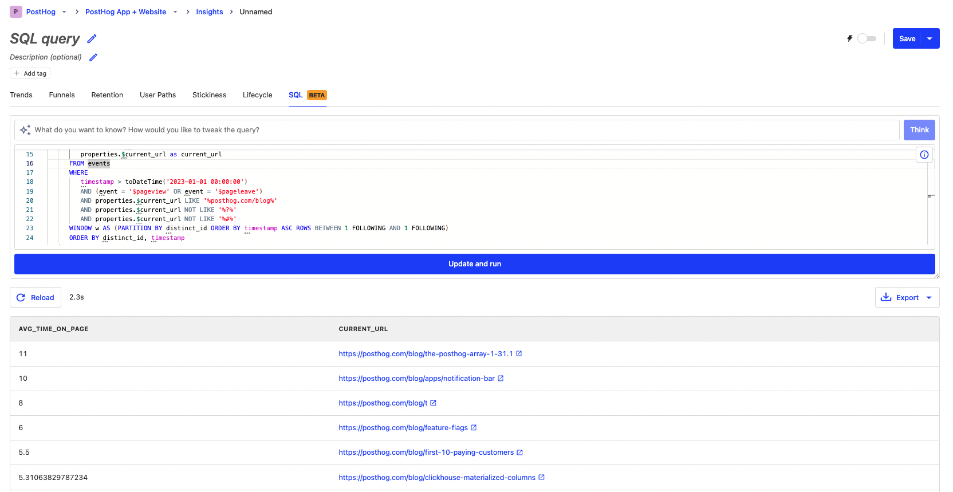953x492 pixels.
Task: Click the Add tag button
Action: (x=30, y=73)
